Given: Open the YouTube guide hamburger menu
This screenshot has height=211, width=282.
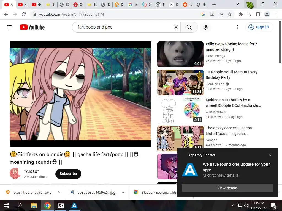Looking at the screenshot, I should tap(10, 27).
